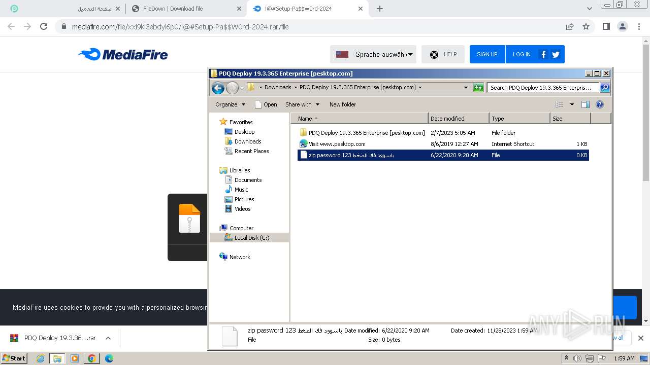Click the Twitter login icon
The image size is (650, 365).
point(556,54)
